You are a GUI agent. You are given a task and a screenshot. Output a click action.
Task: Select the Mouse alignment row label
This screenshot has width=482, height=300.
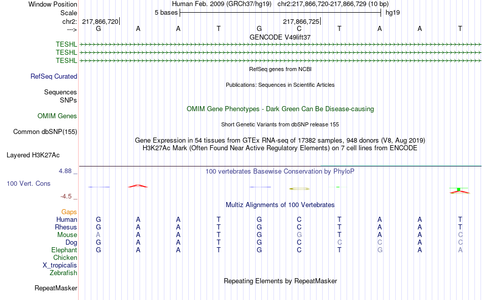(x=67, y=235)
